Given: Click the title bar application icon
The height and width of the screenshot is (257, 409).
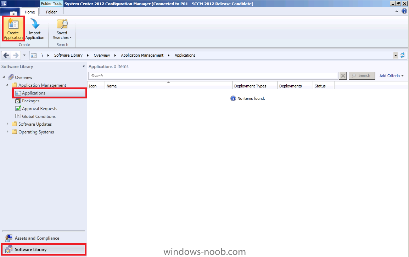Looking at the screenshot, I should 4,4.
